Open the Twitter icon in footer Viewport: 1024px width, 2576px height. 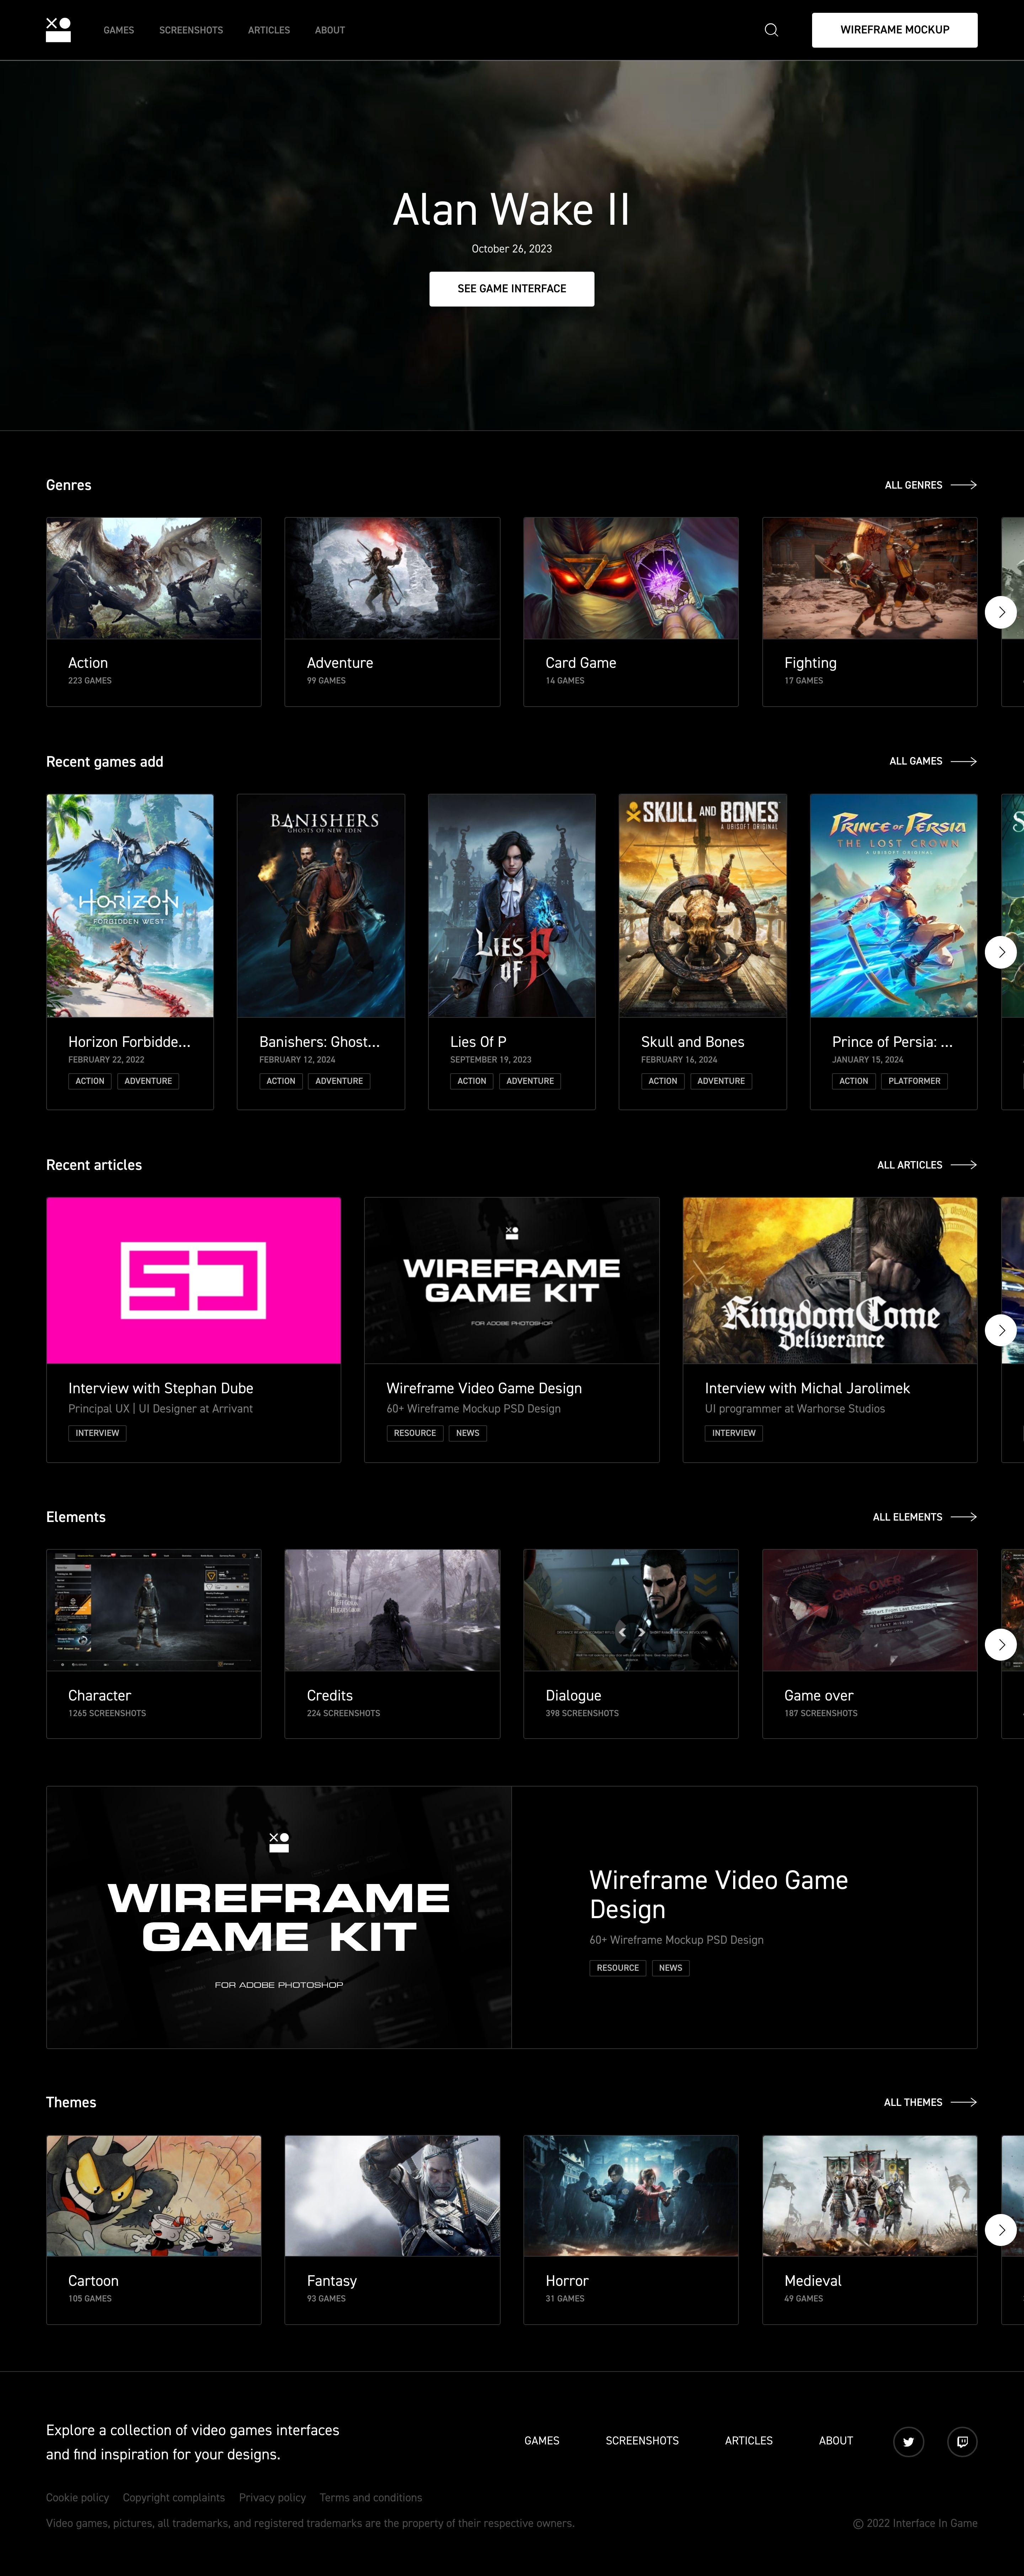[x=908, y=2441]
